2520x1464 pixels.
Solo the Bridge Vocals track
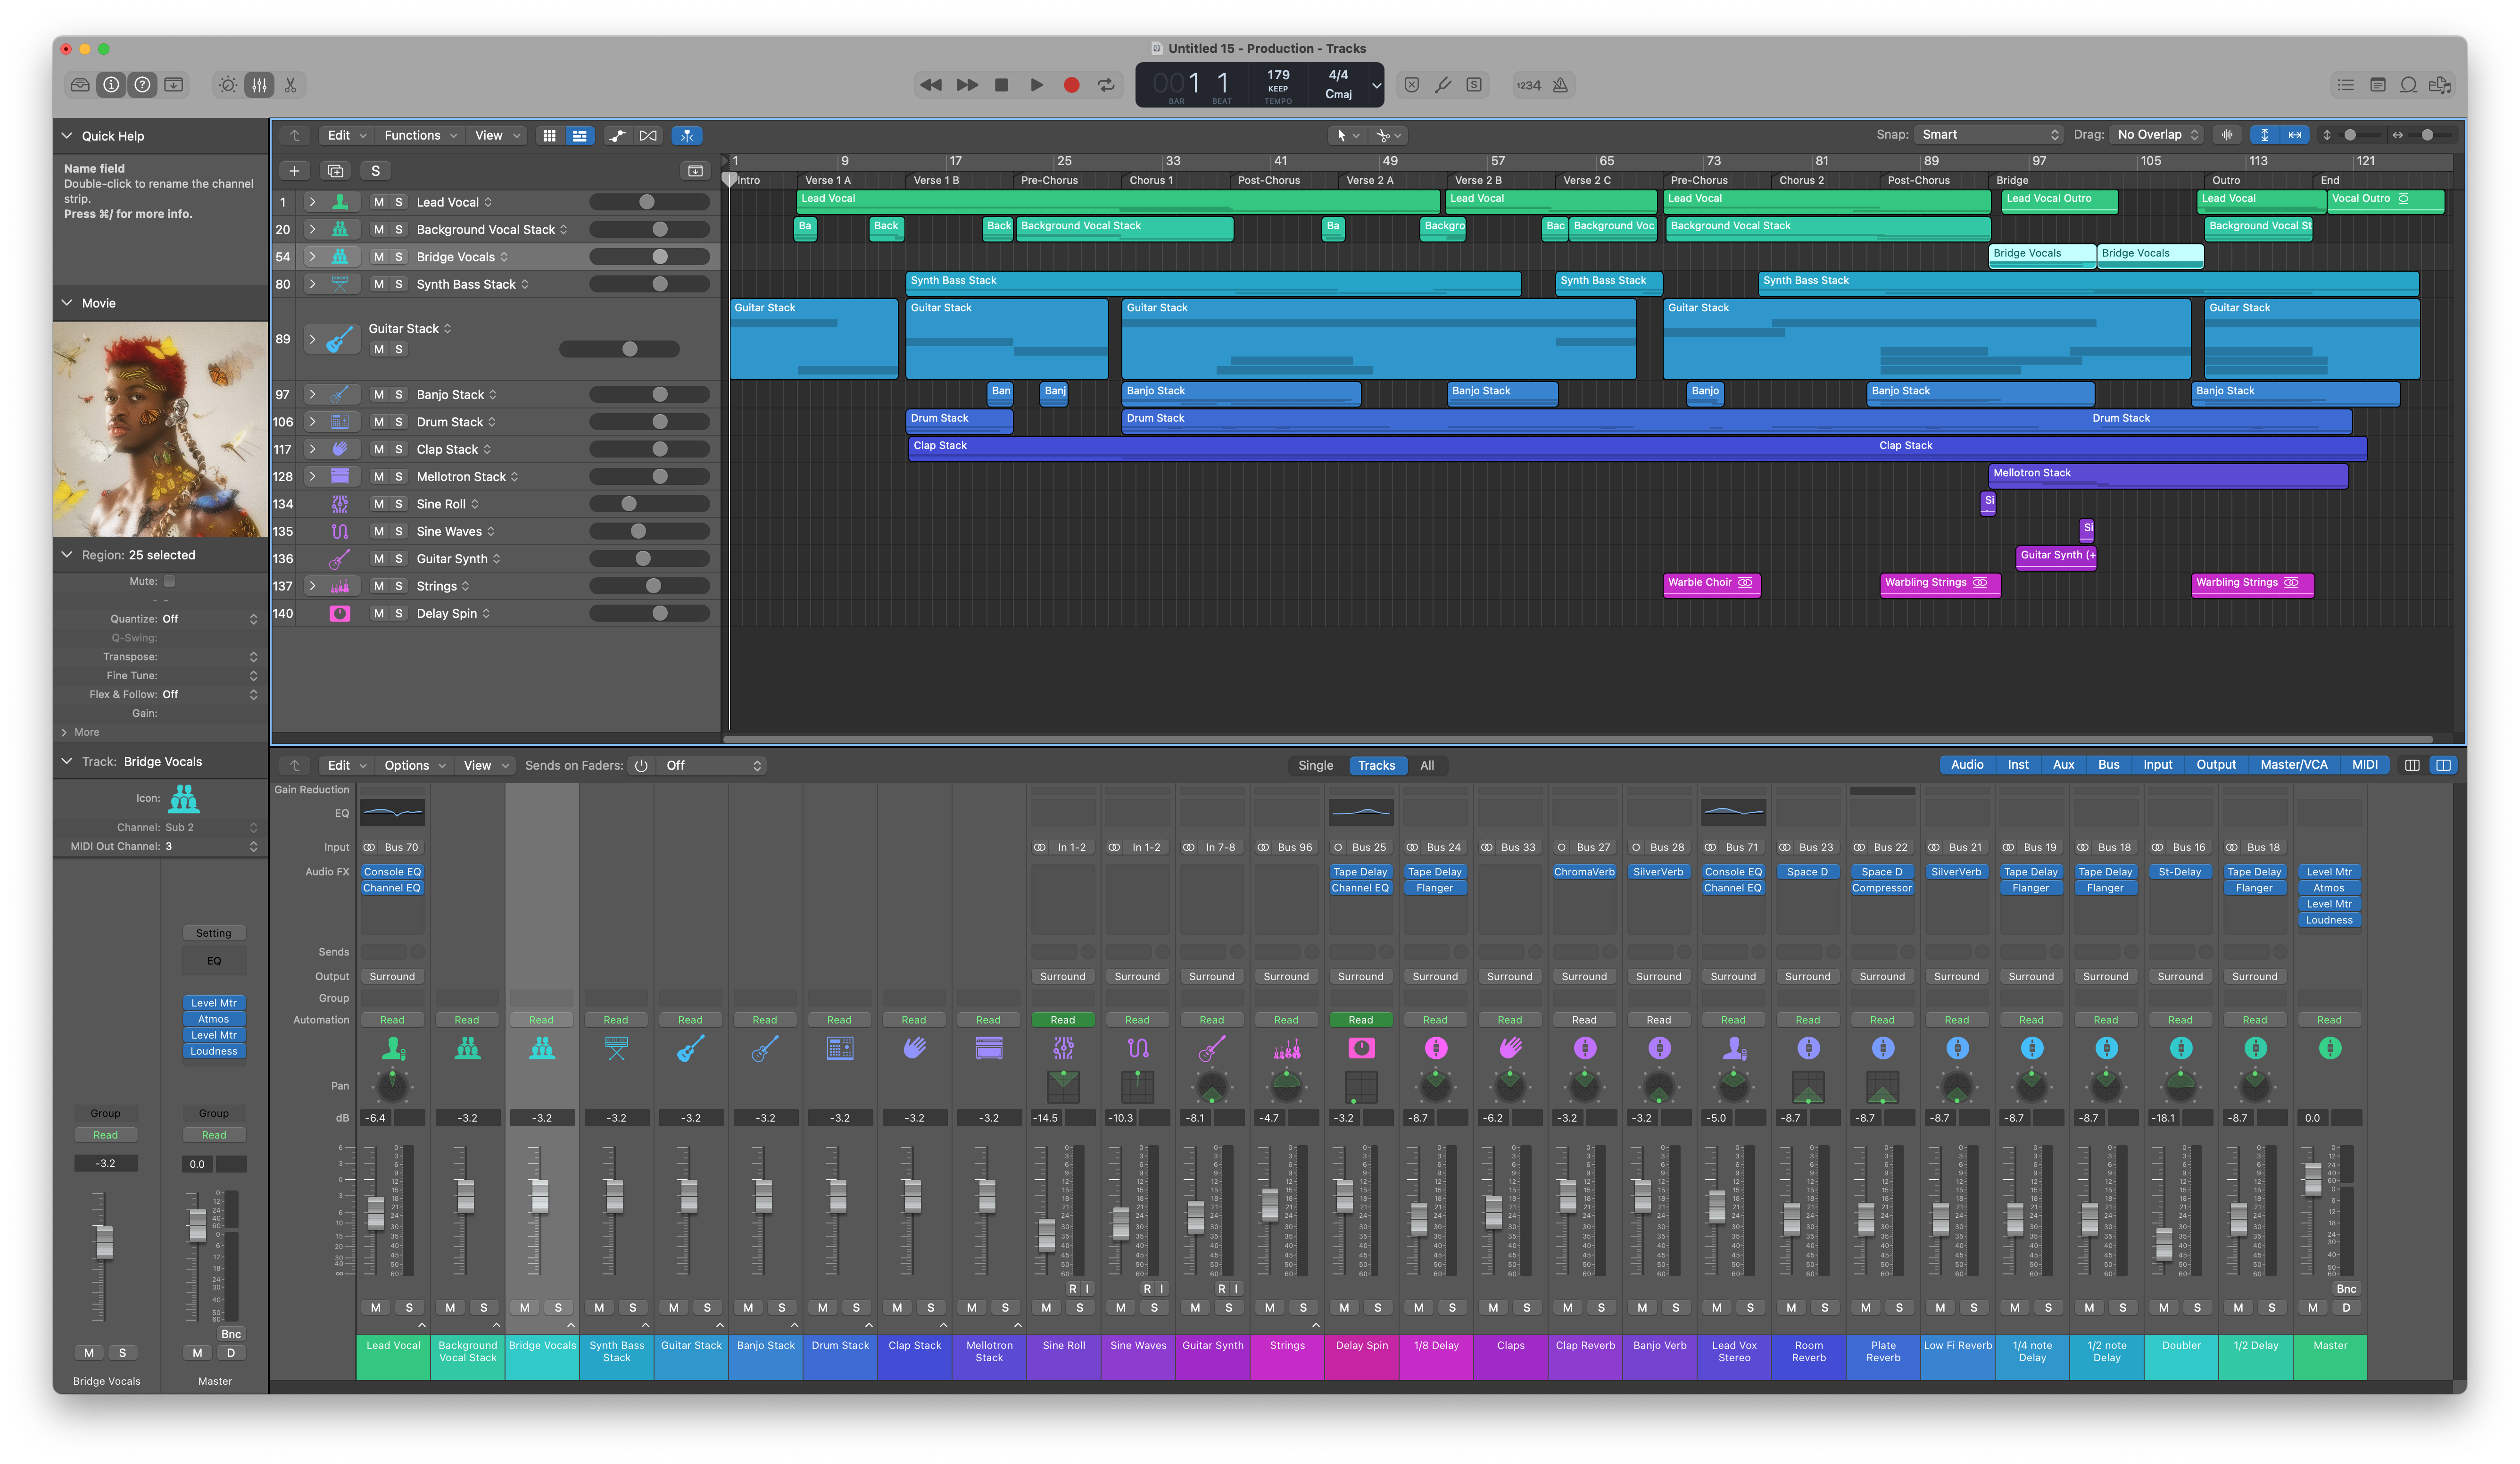(x=399, y=257)
